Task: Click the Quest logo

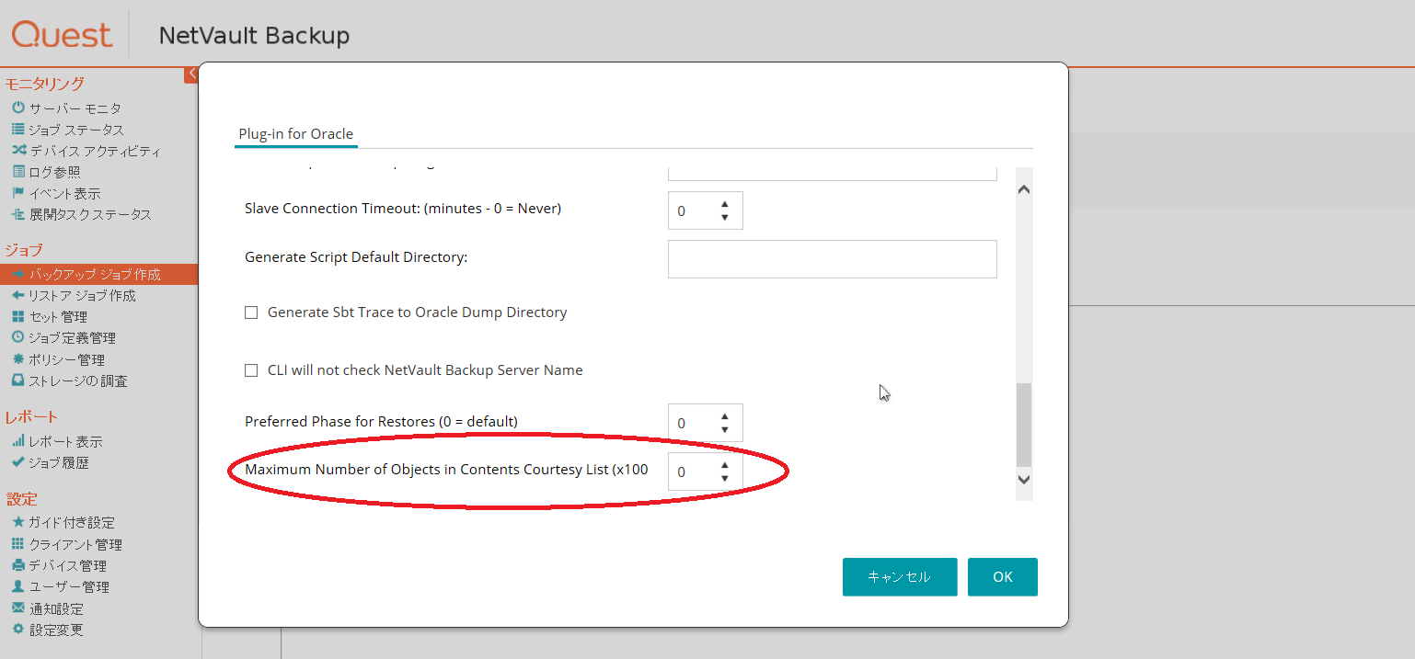Action: [62, 35]
